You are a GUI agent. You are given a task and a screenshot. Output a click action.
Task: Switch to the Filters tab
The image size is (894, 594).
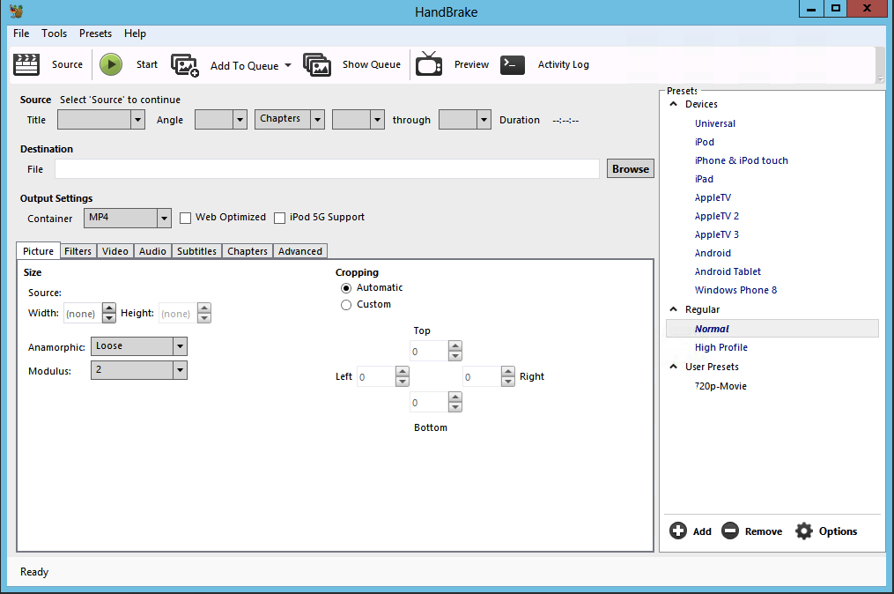pos(78,251)
